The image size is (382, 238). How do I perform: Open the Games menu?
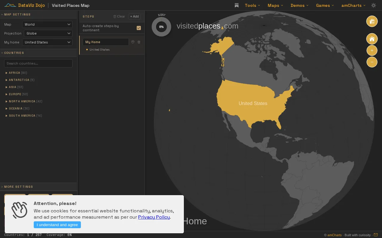325,5
